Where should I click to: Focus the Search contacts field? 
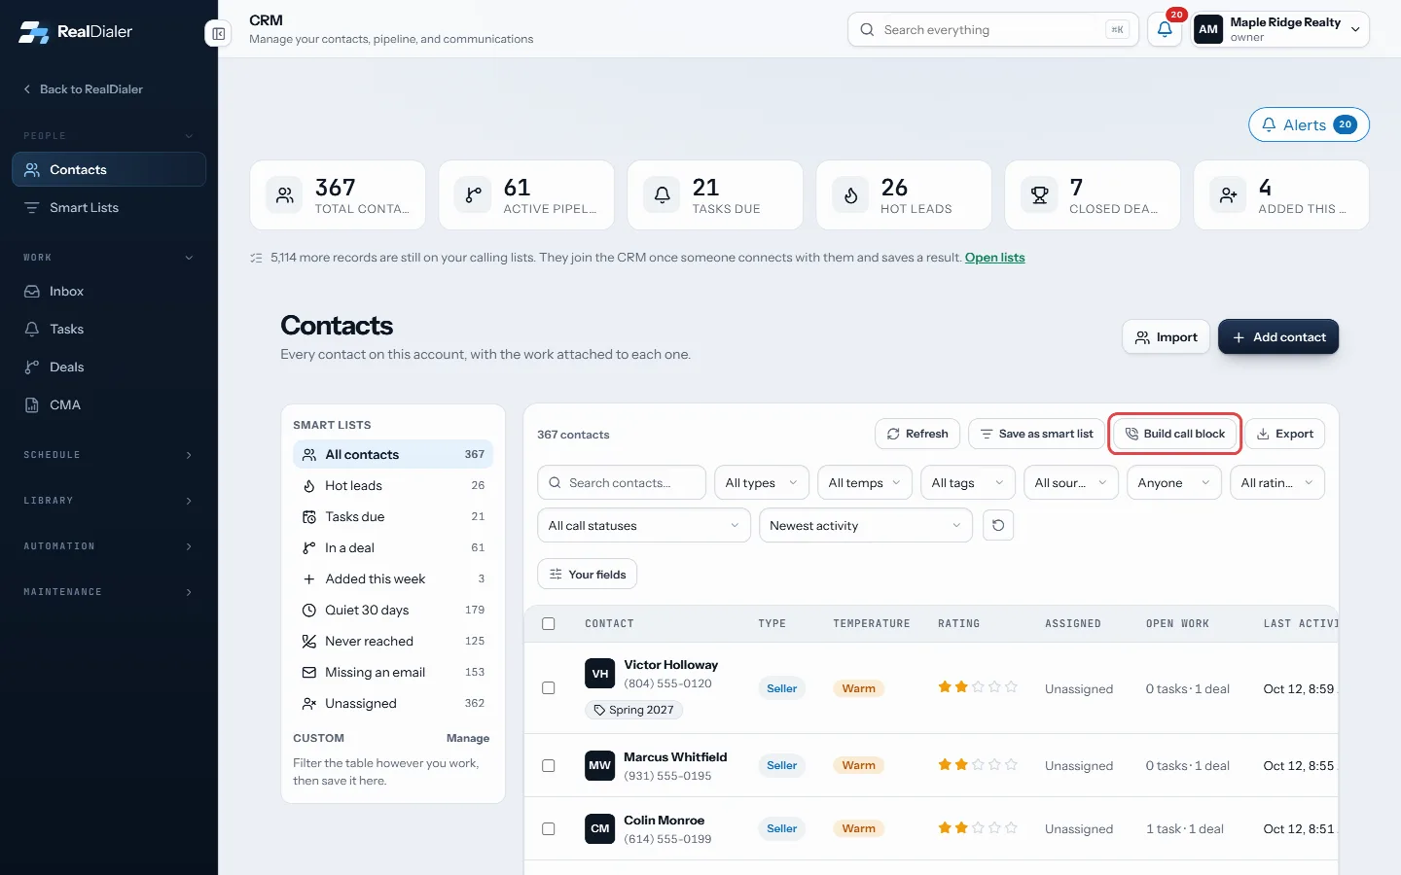click(x=622, y=482)
